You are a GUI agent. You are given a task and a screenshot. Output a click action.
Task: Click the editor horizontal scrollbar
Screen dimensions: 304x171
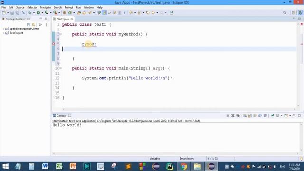click(x=179, y=109)
